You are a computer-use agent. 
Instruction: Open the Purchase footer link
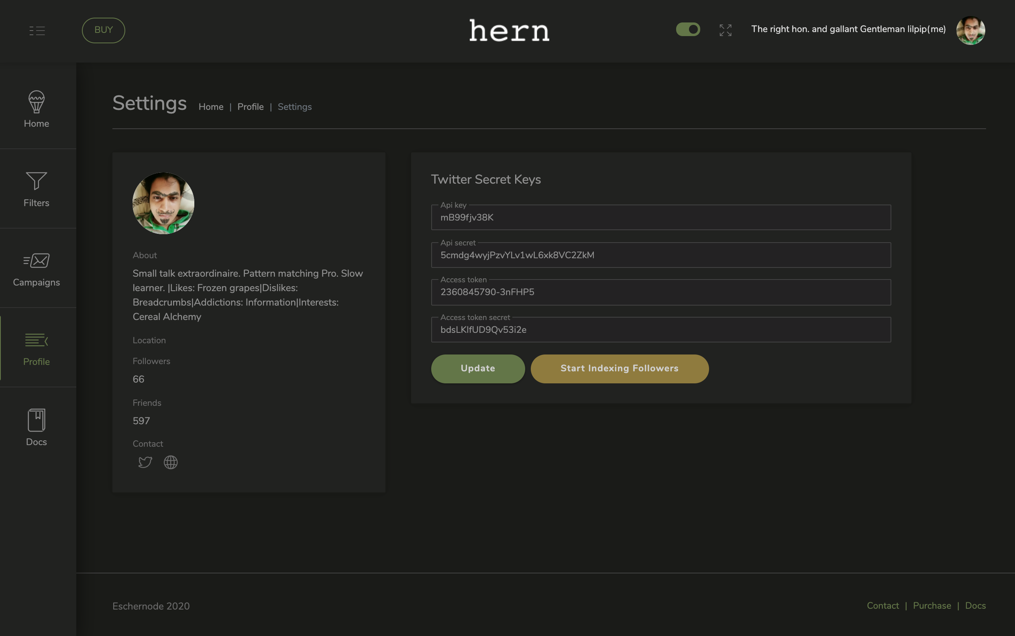coord(931,606)
